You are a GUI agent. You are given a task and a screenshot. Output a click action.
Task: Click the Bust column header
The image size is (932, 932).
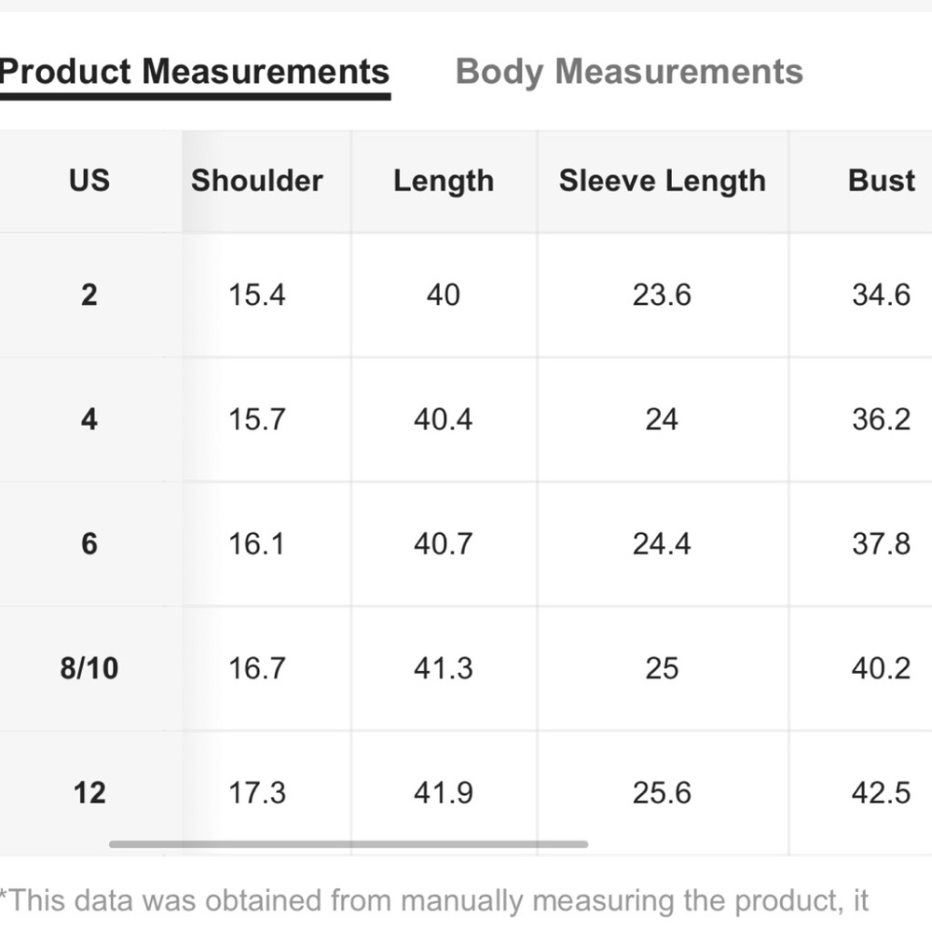point(882,181)
